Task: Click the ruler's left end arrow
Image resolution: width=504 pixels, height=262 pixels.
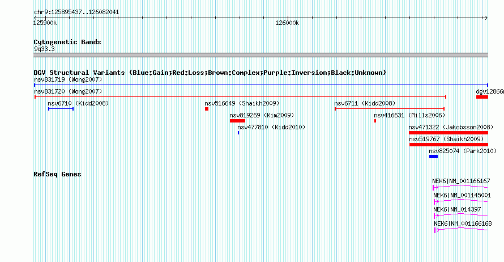Action: (x=35, y=18)
